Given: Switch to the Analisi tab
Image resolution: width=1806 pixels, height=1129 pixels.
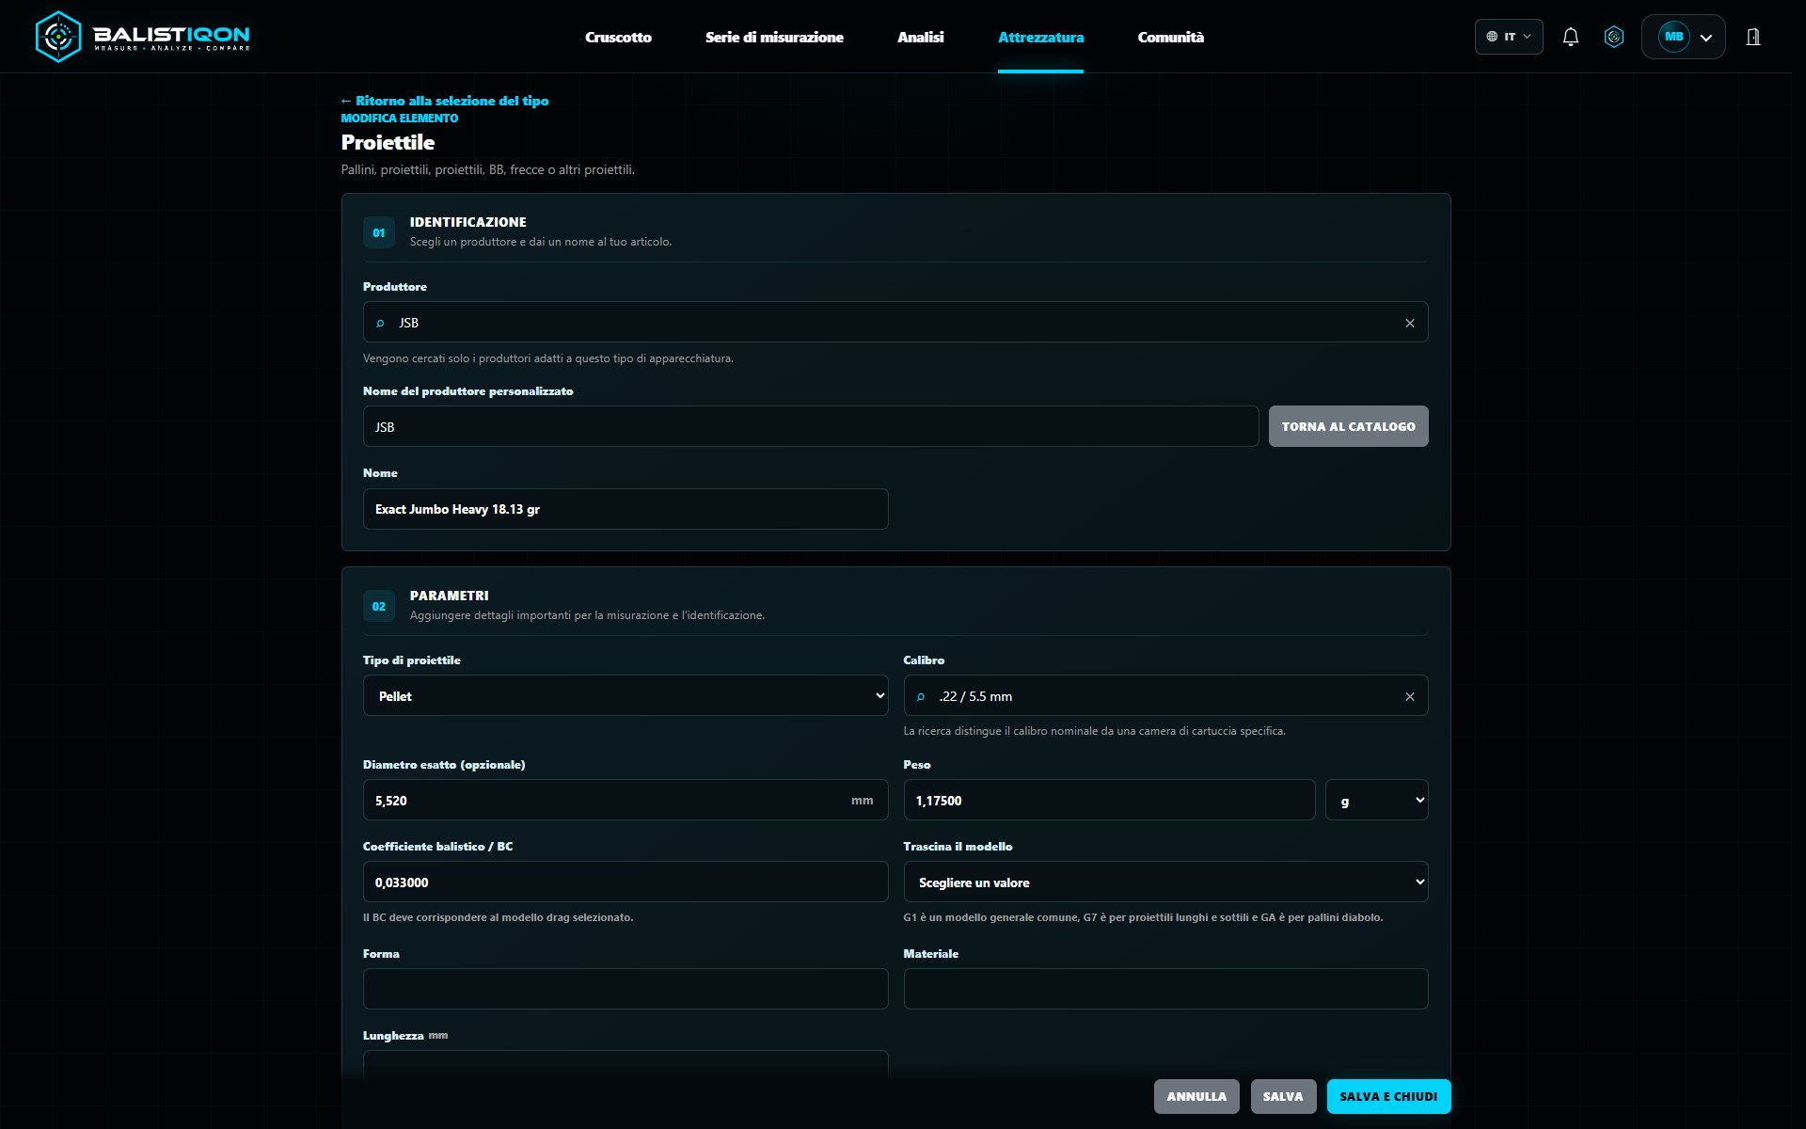Looking at the screenshot, I should point(920,37).
